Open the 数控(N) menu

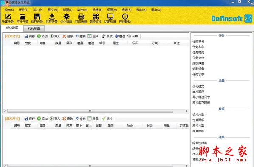tap(82, 10)
